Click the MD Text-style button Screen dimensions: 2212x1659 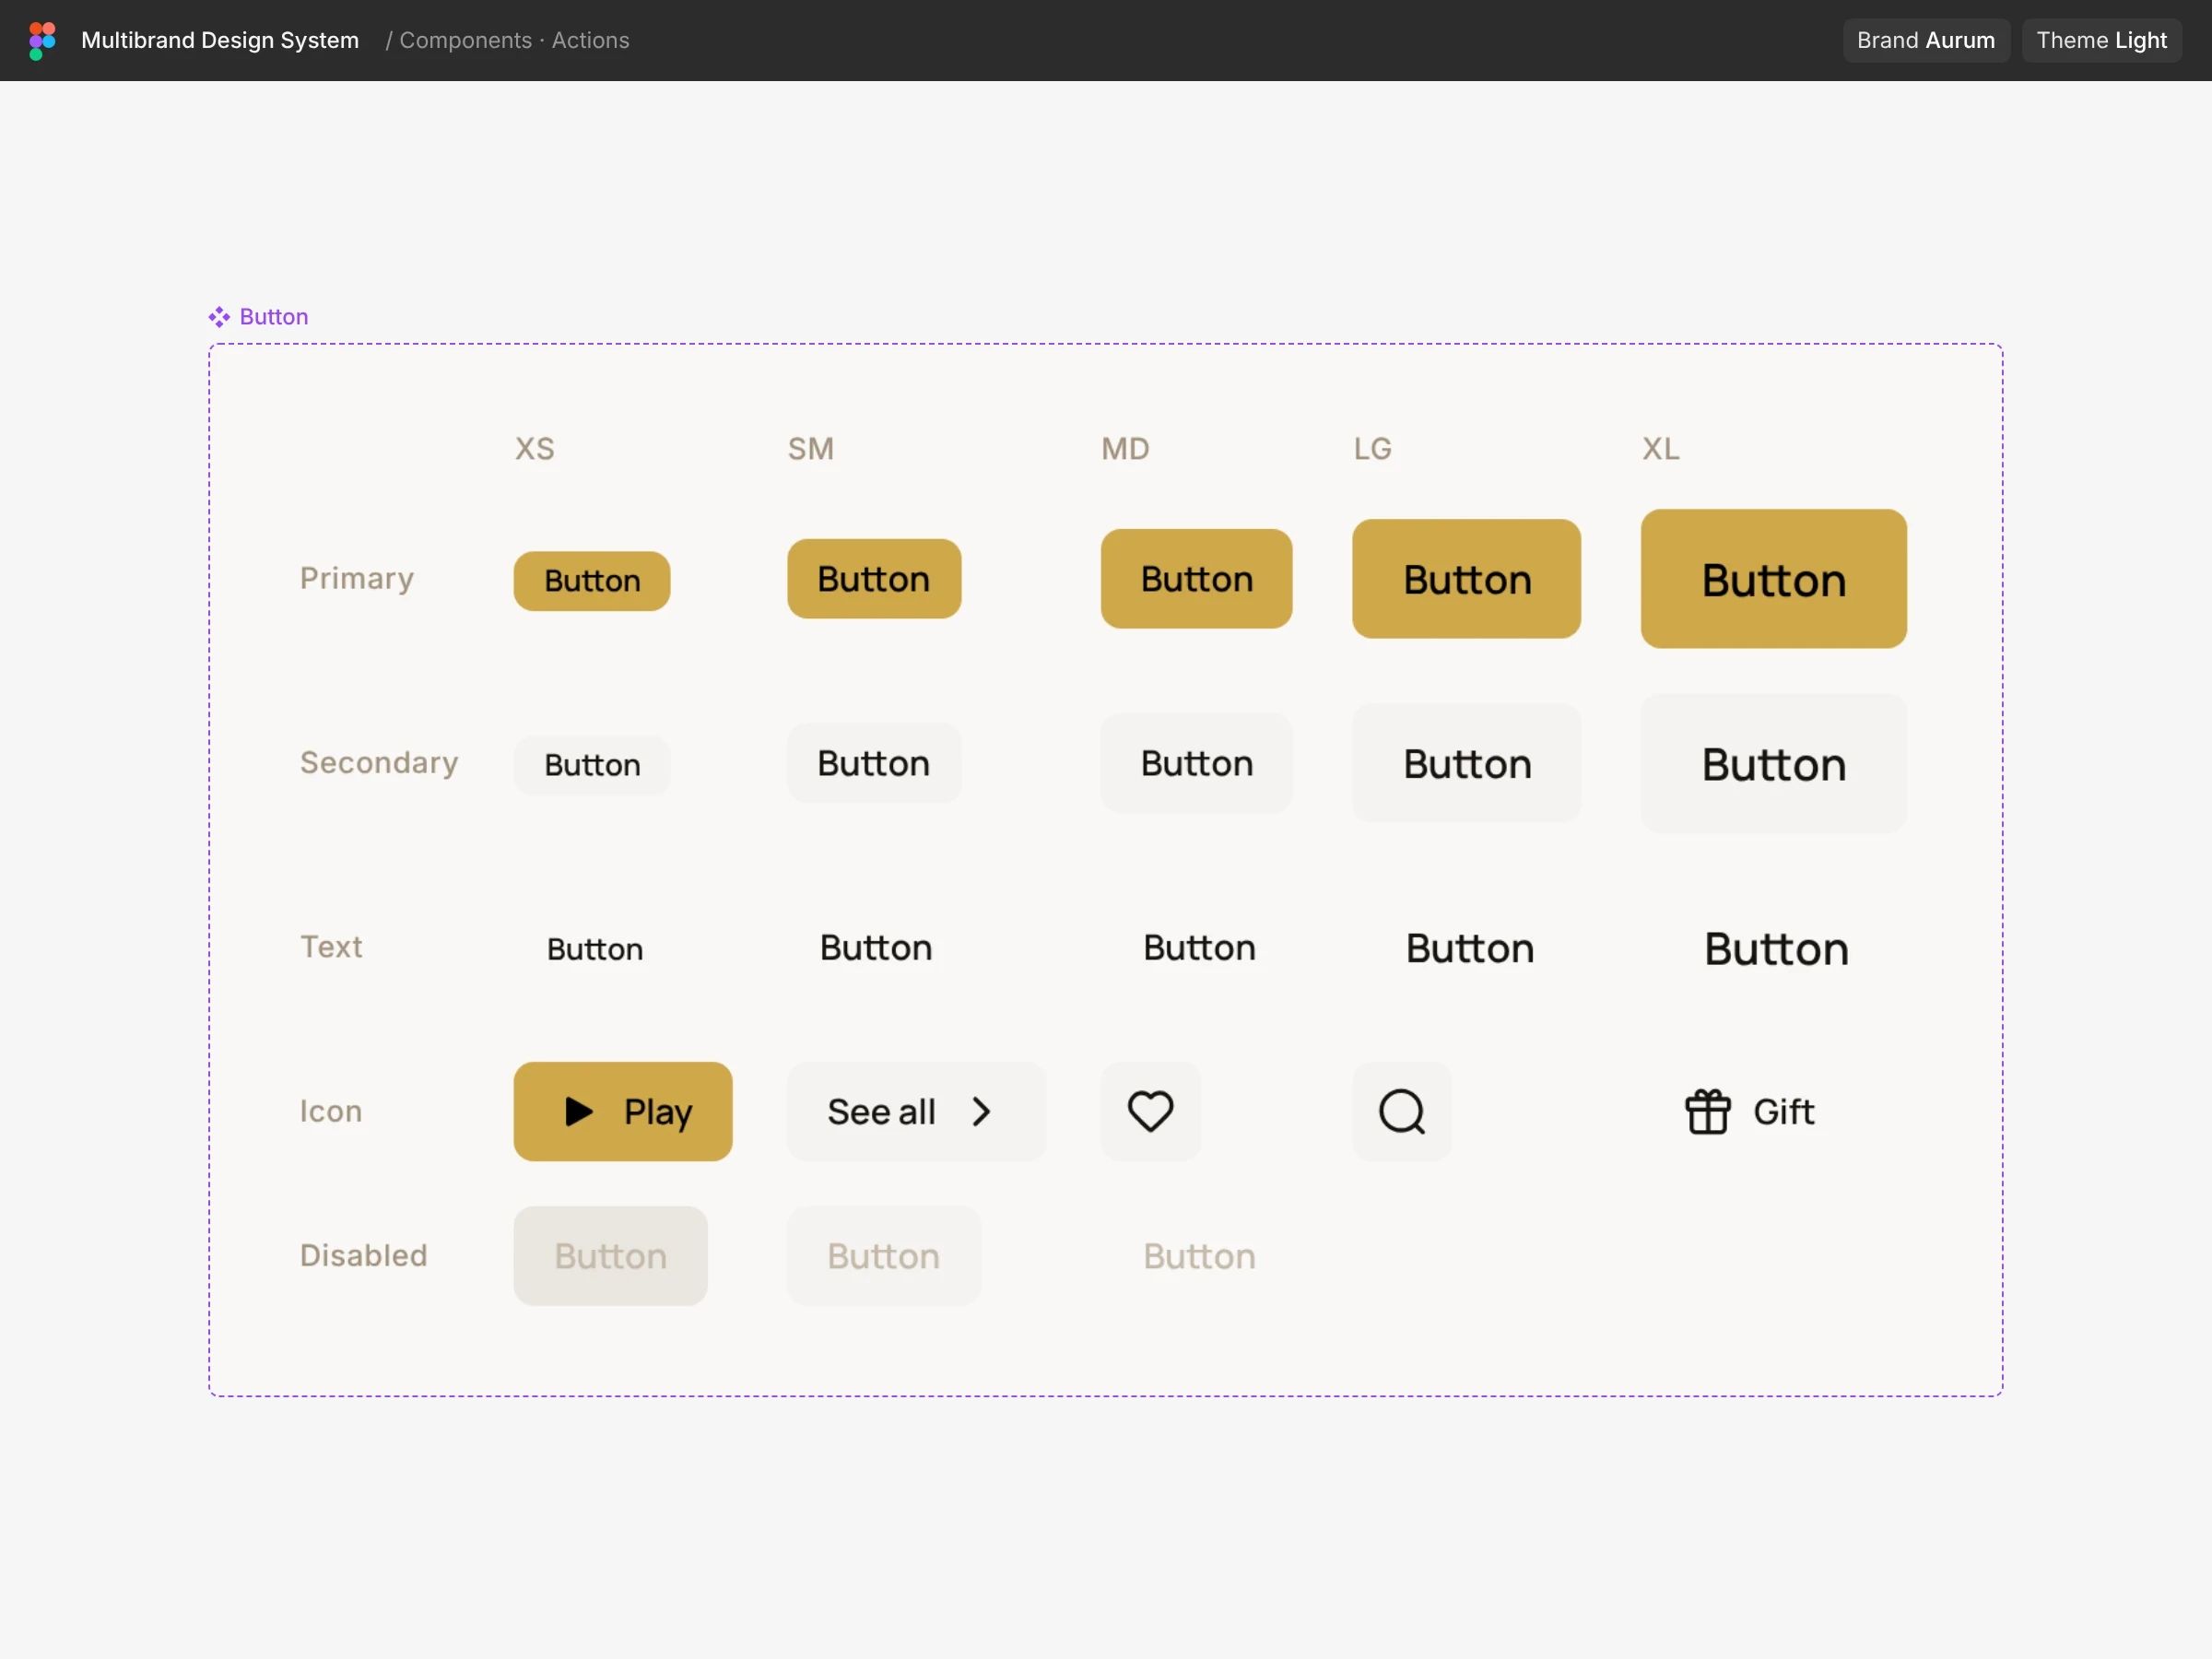coord(1199,947)
